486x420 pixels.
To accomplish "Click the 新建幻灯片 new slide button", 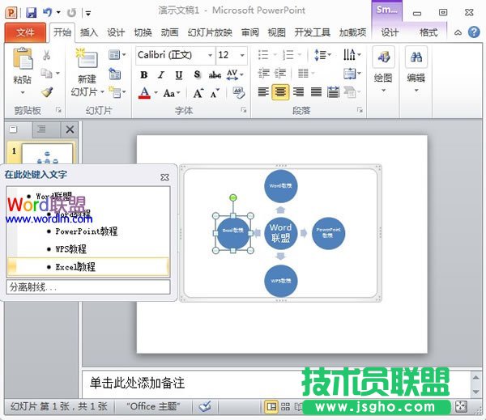I will click(87, 73).
